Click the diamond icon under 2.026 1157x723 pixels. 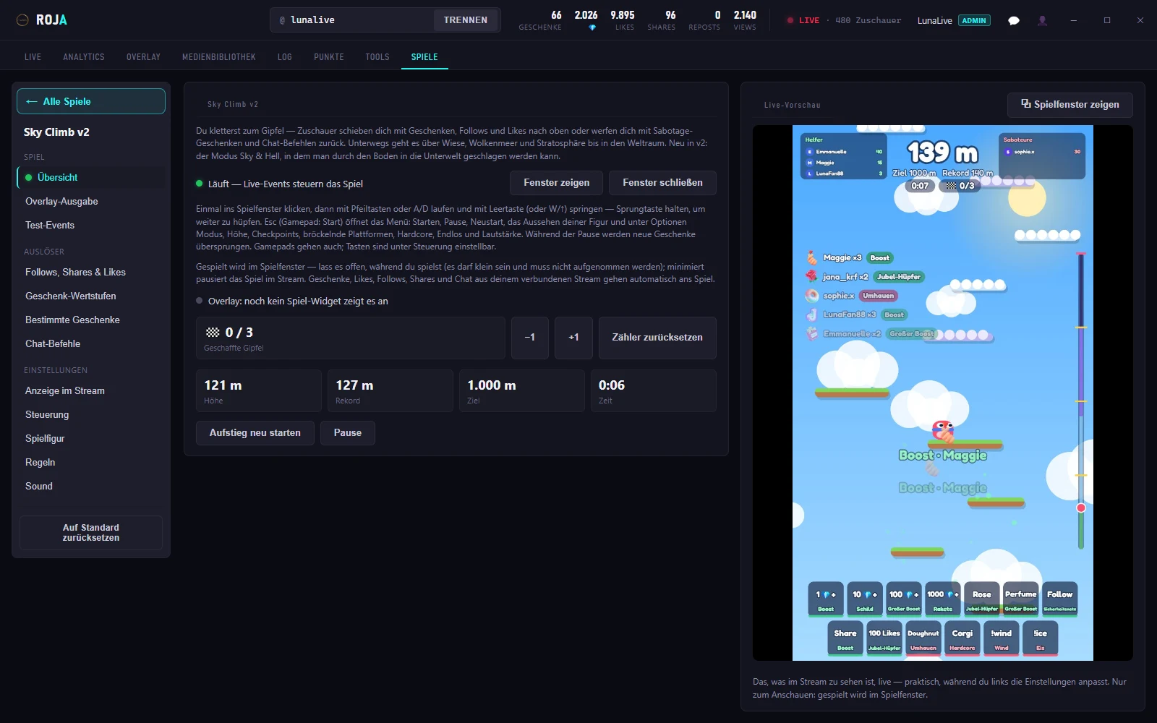[592, 27]
